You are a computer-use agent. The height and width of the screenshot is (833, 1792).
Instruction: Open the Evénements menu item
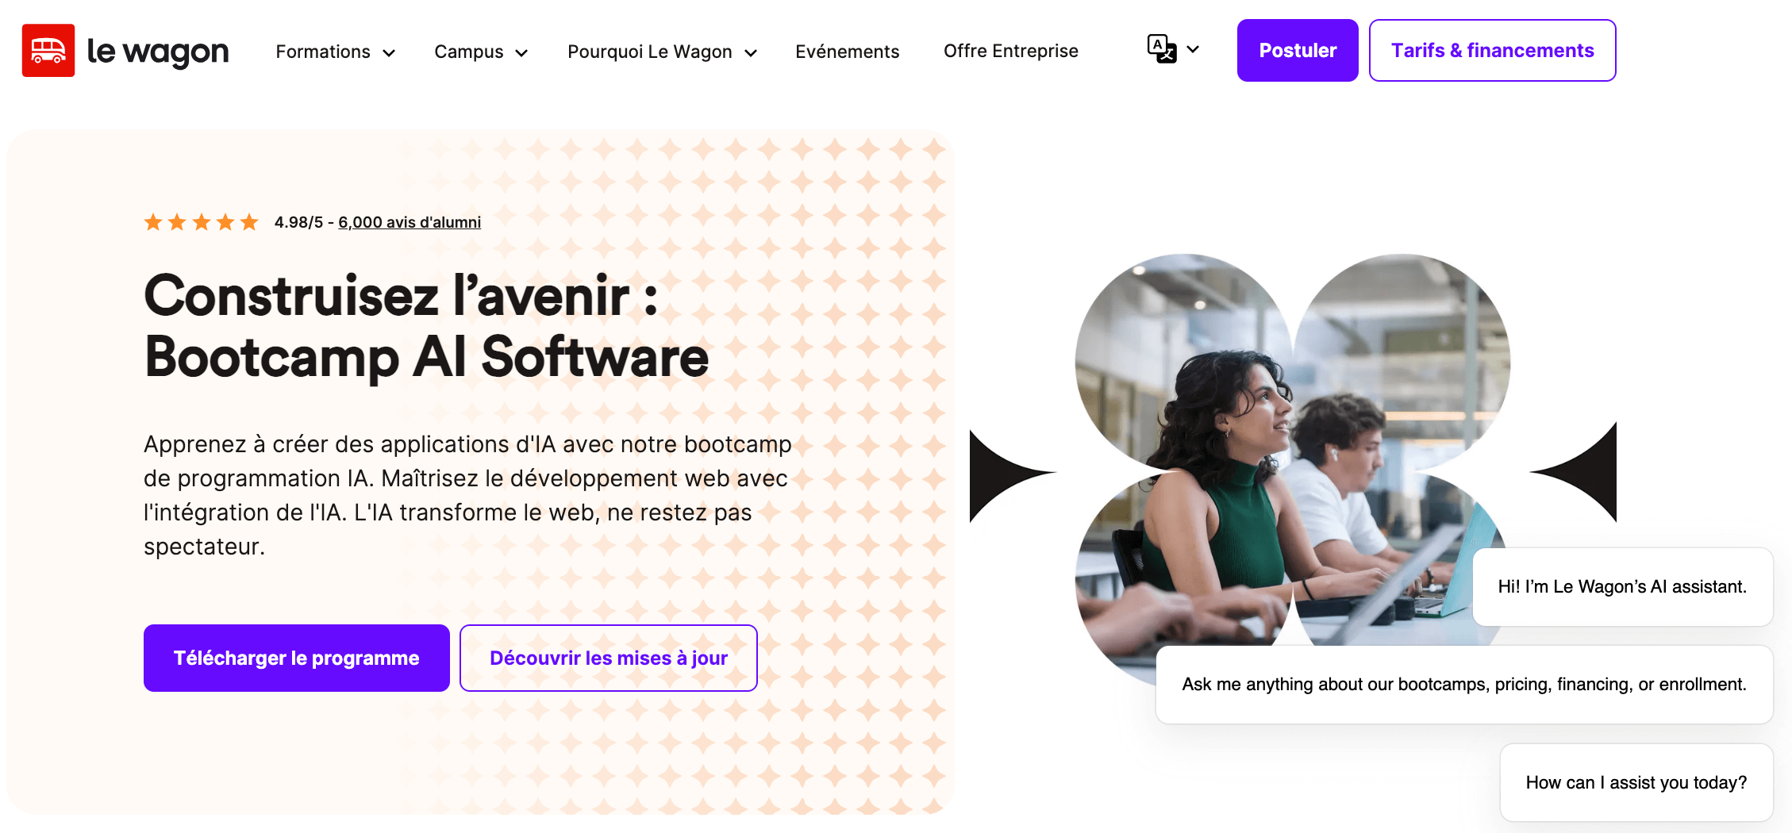point(848,52)
